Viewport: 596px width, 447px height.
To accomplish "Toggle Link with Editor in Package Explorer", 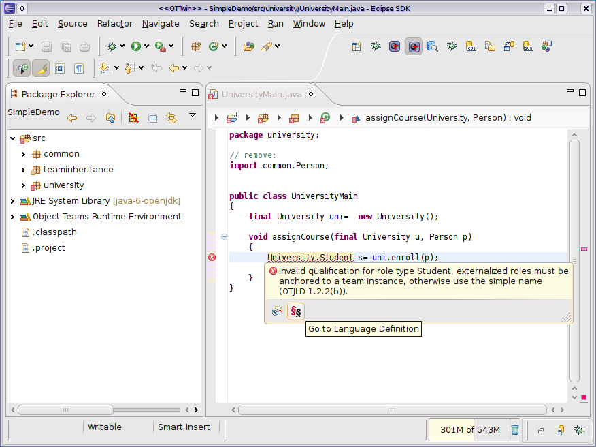I will [x=171, y=118].
